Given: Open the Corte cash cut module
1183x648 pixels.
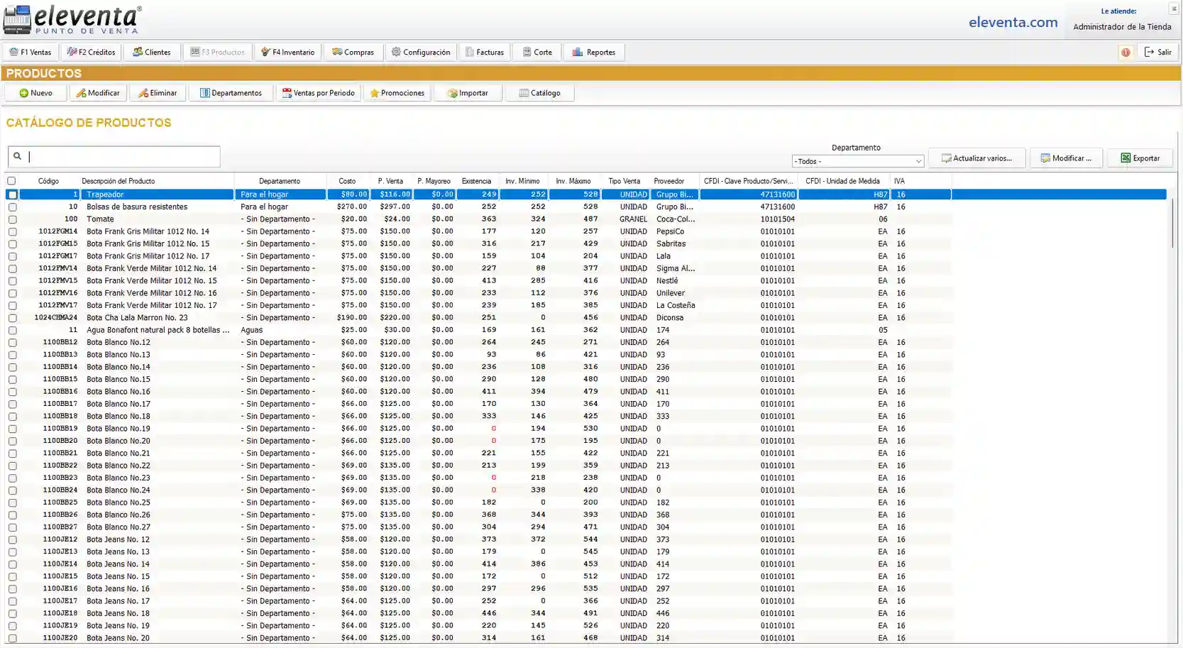Looking at the screenshot, I should point(537,53).
